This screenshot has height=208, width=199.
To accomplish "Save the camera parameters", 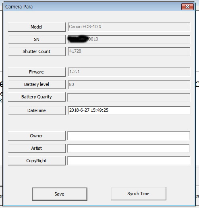I will click(x=60, y=194).
